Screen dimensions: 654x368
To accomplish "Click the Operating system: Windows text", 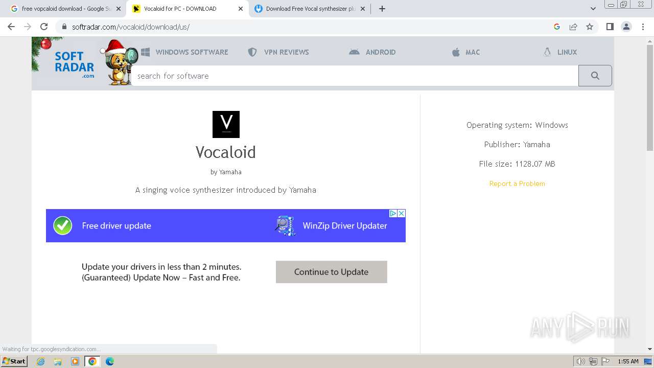I will point(517,125).
